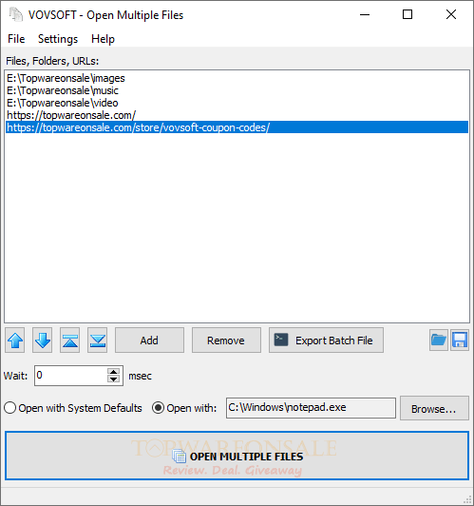The width and height of the screenshot is (474, 506).
Task: Increase the Wait value with up arrow
Action: click(113, 372)
